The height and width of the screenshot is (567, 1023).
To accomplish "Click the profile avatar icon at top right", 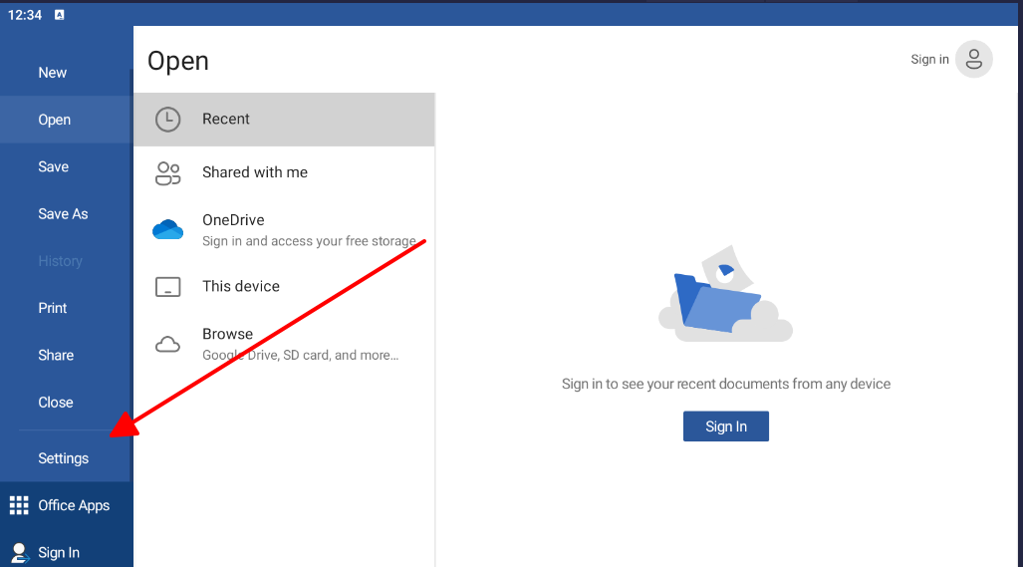I will point(973,59).
